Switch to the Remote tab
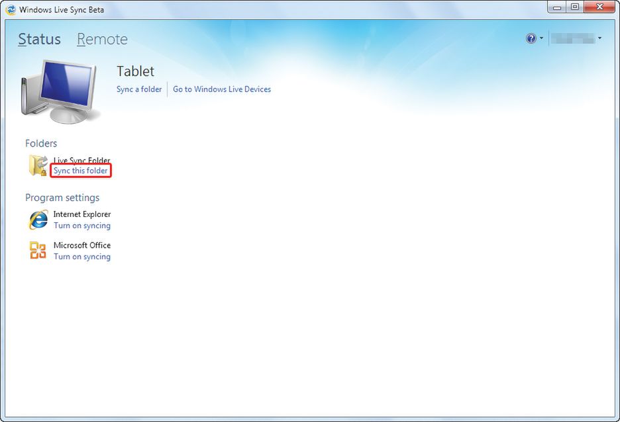Image resolution: width=620 pixels, height=422 pixels. coord(102,39)
